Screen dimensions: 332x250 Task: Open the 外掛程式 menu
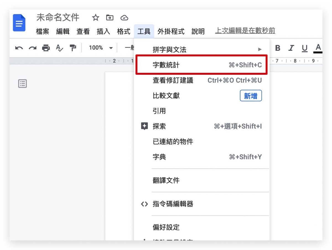(171, 32)
